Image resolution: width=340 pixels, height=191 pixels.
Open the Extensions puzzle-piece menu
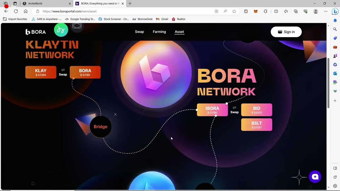[x=265, y=11]
